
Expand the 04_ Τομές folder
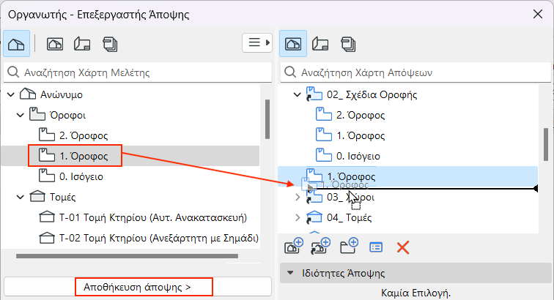tap(298, 217)
